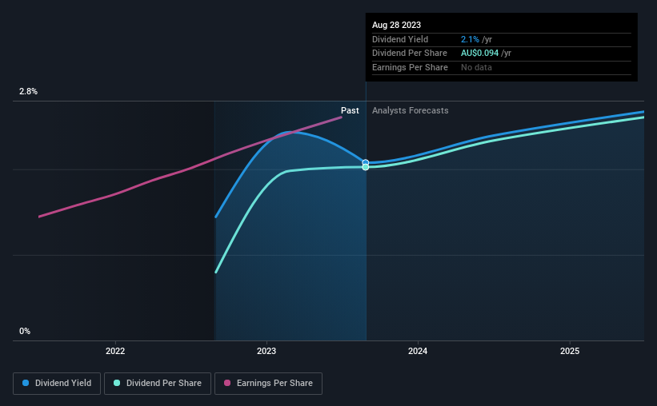Click the 2.8% y-axis label

coord(28,91)
